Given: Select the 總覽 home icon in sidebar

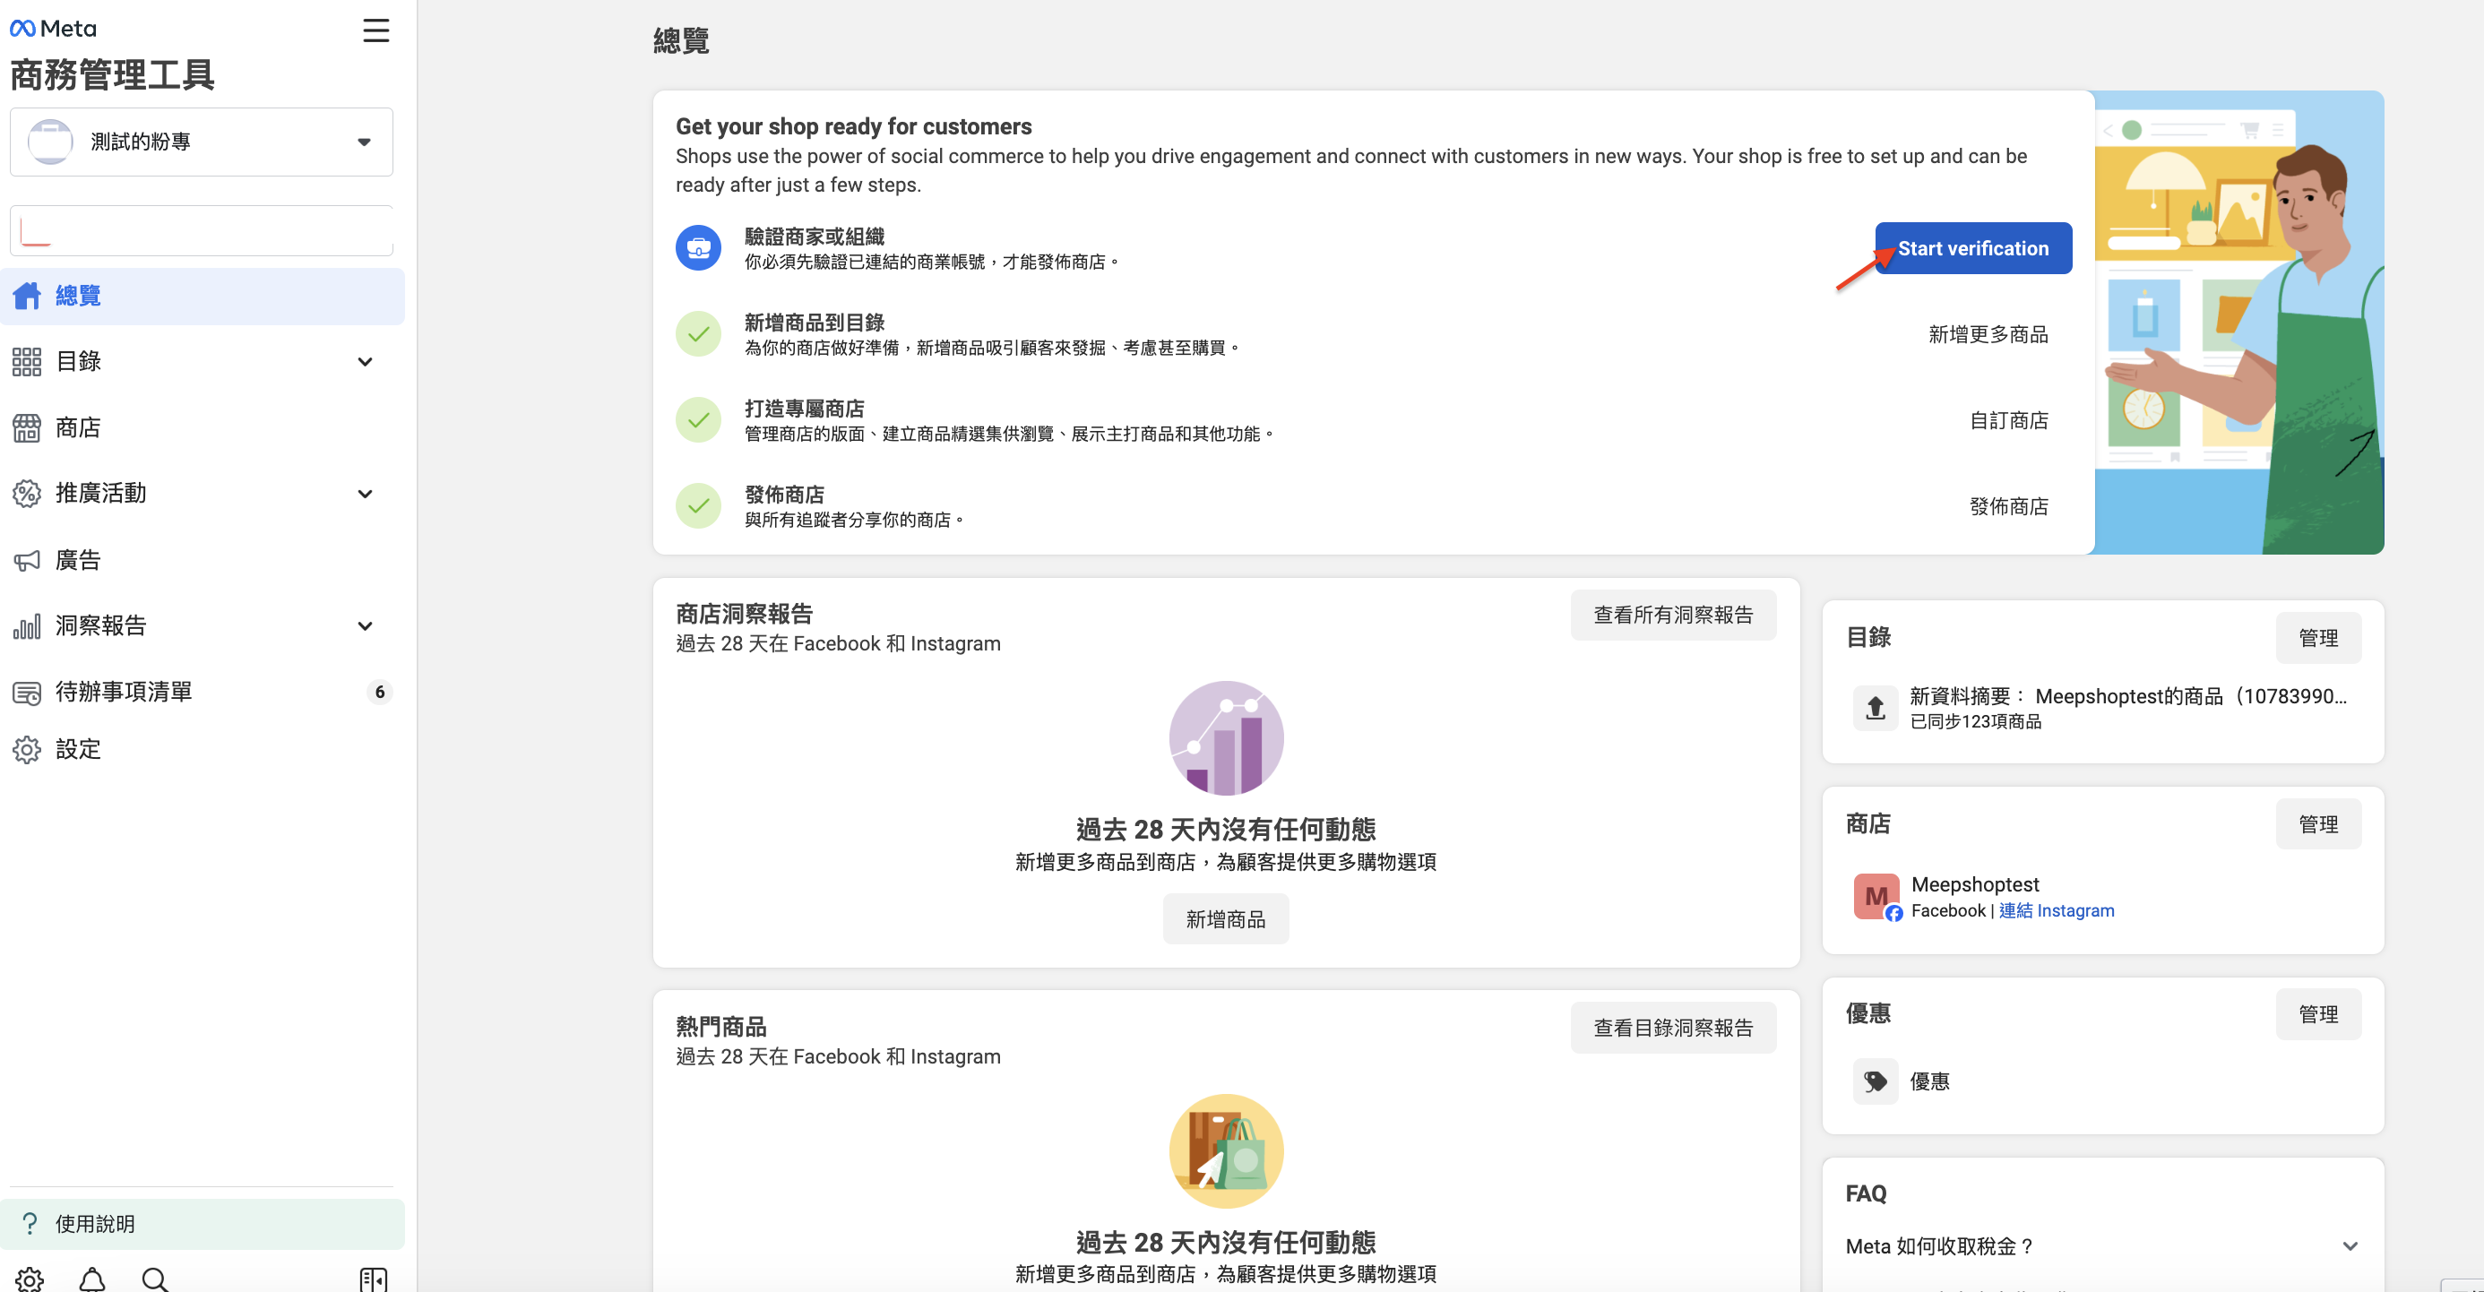Looking at the screenshot, I should pos(27,295).
